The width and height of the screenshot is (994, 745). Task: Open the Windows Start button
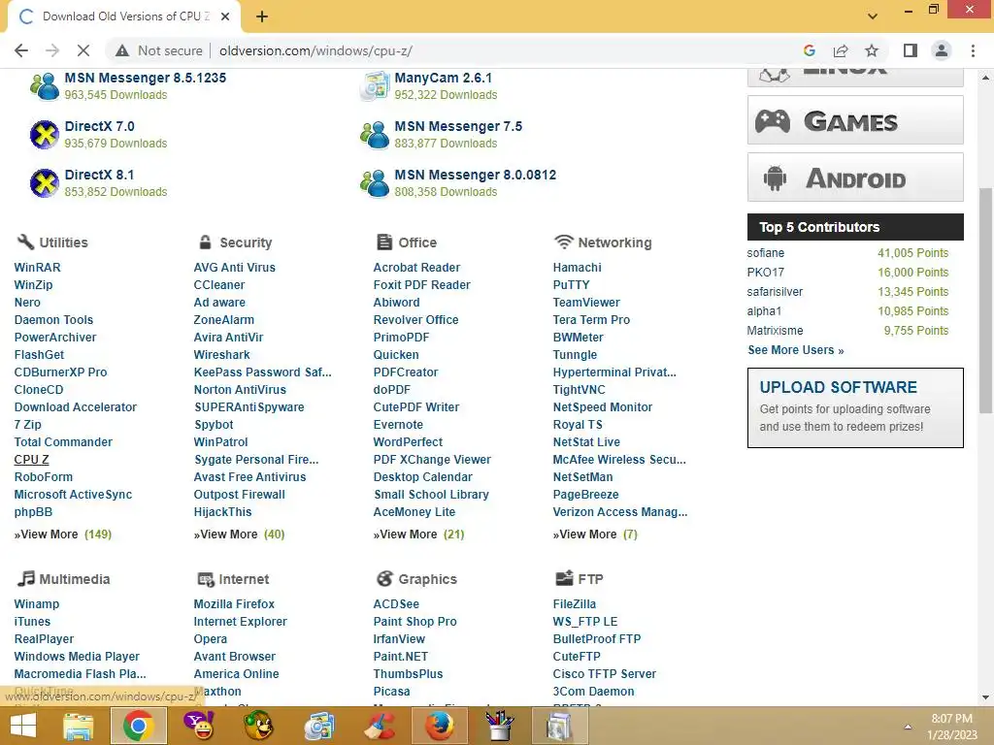[x=23, y=726]
